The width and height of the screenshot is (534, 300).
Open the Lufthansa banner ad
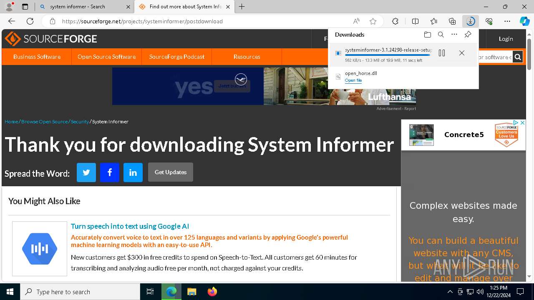(264, 86)
